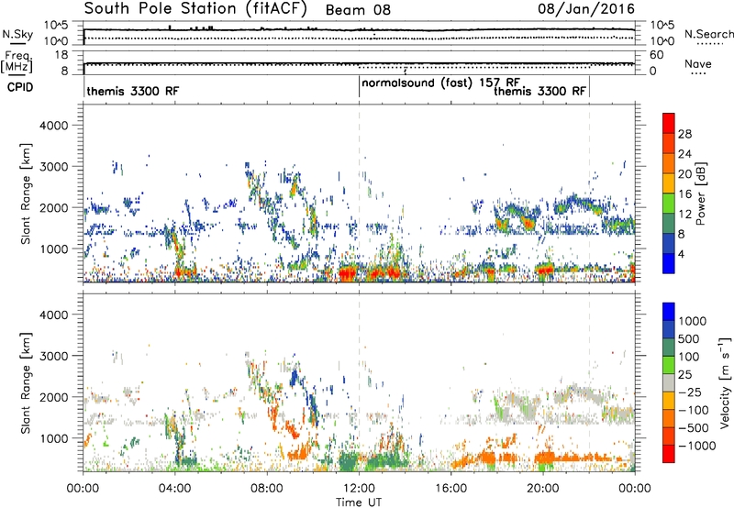Click the 100 value on Velocity color bar
Image resolution: width=734 pixels, height=508 pixels.
689,357
